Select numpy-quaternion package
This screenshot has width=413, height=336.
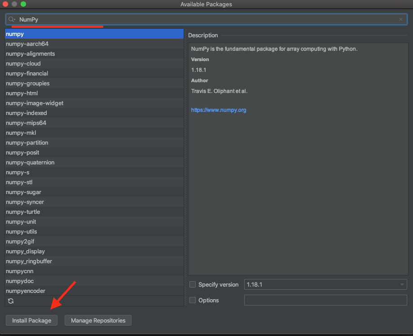pyautogui.click(x=94, y=162)
